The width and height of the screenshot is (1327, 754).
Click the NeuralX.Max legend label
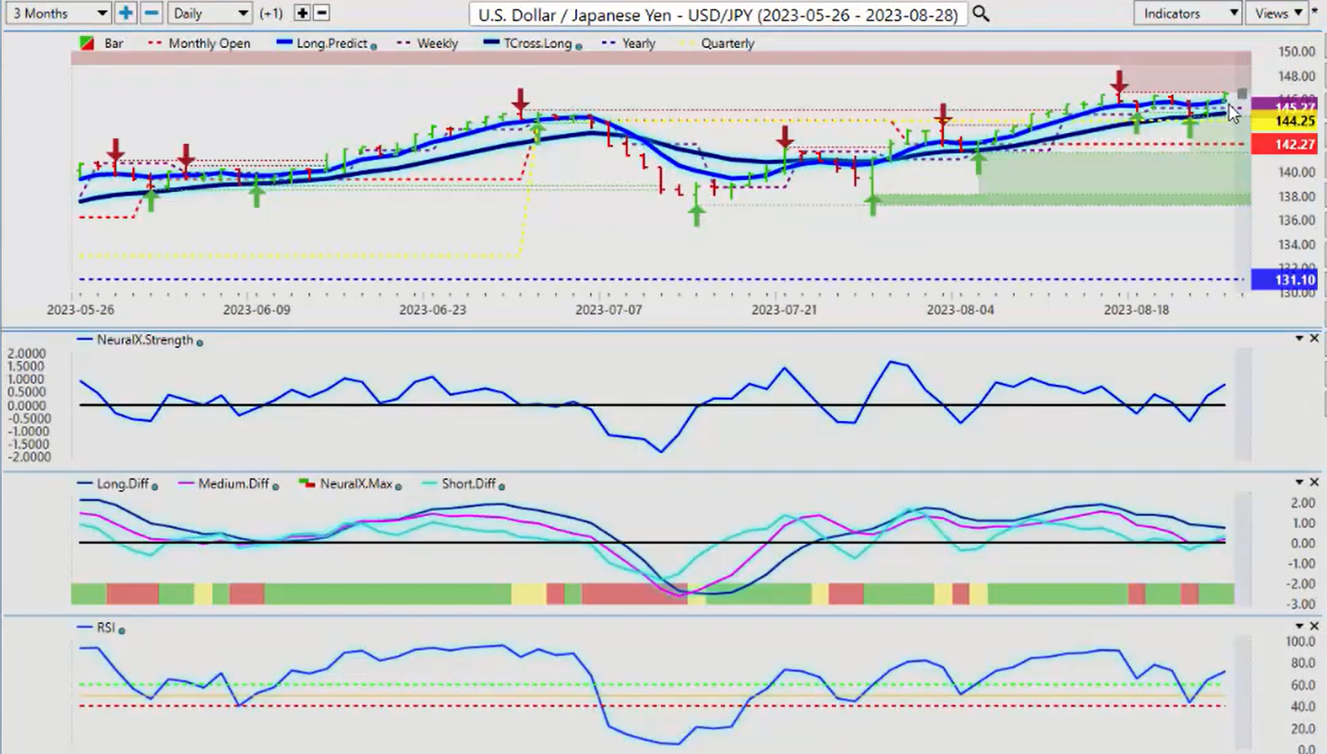tap(356, 483)
